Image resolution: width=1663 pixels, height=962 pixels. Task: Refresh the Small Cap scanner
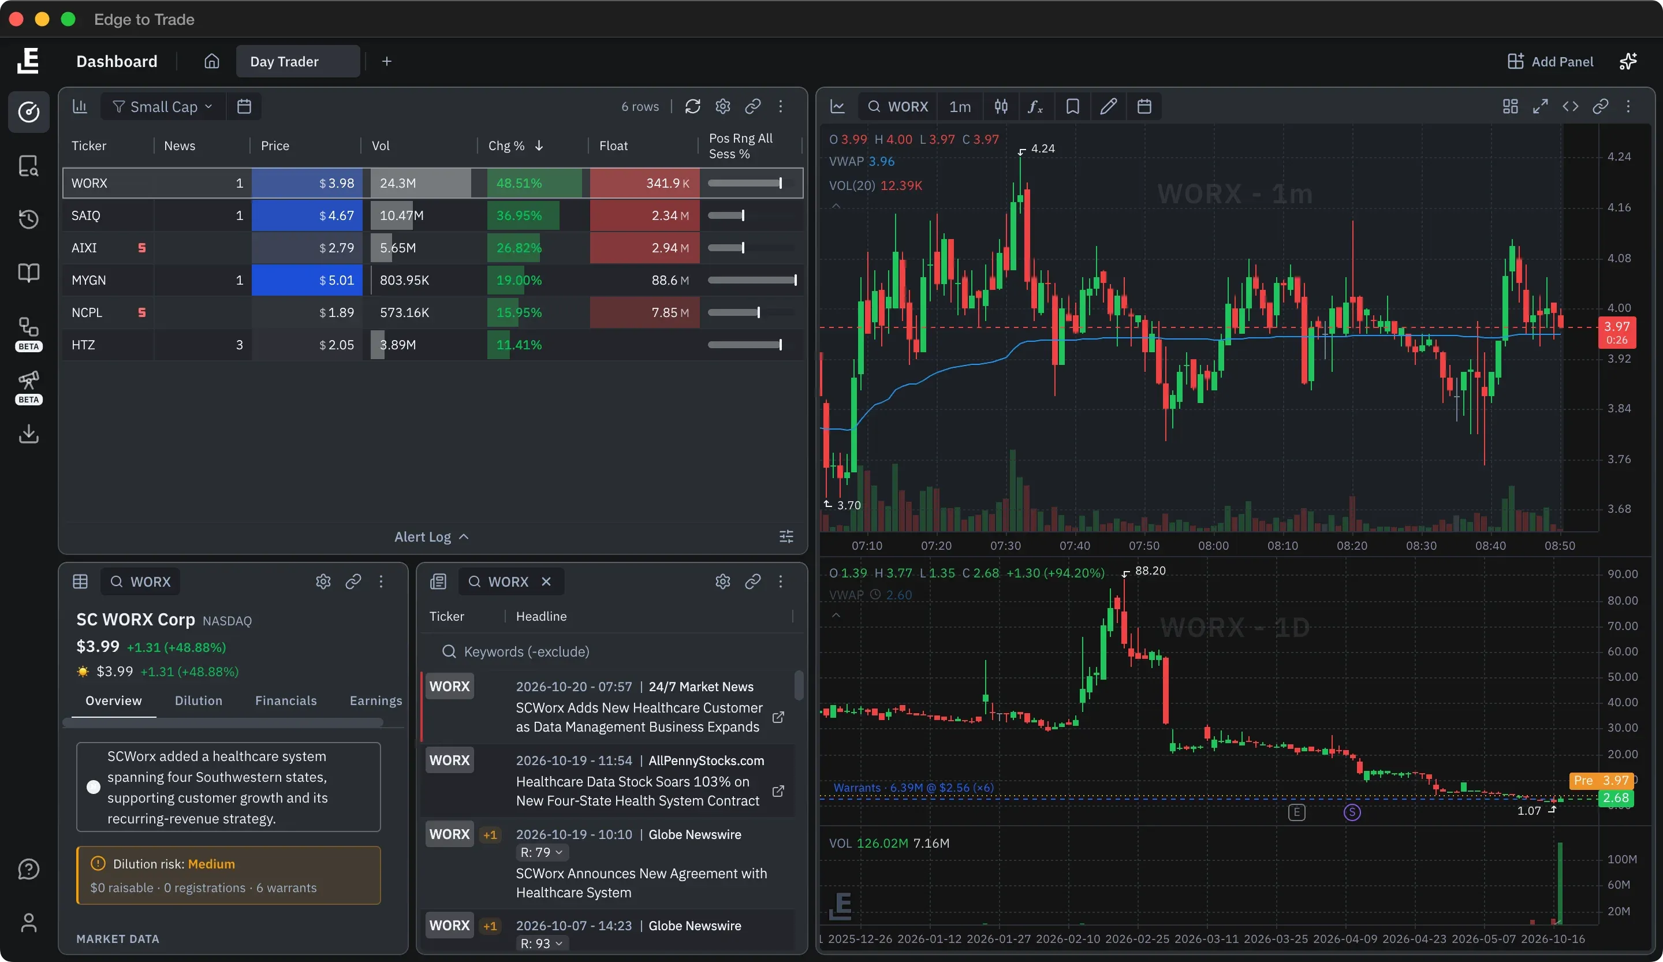[x=692, y=106]
